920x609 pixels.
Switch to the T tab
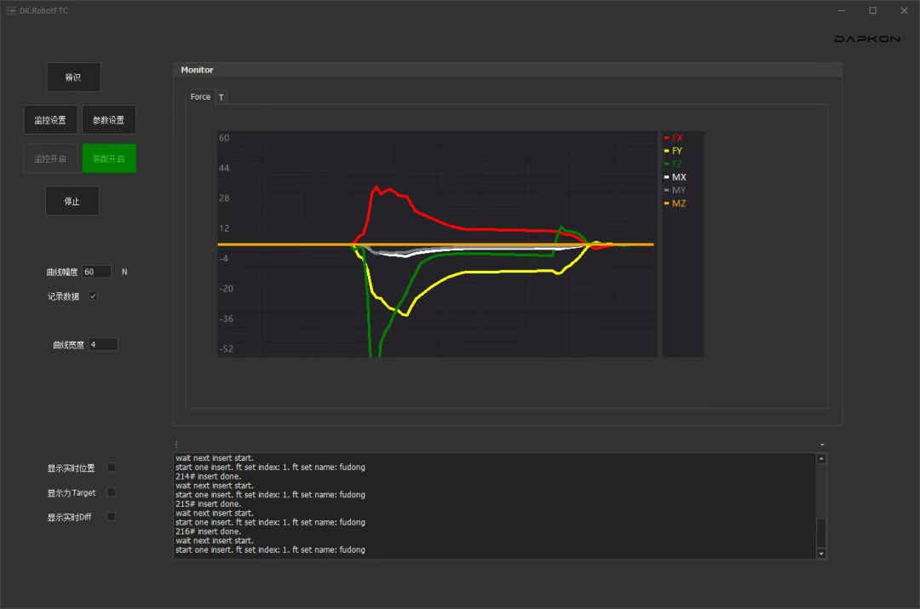[x=221, y=97]
